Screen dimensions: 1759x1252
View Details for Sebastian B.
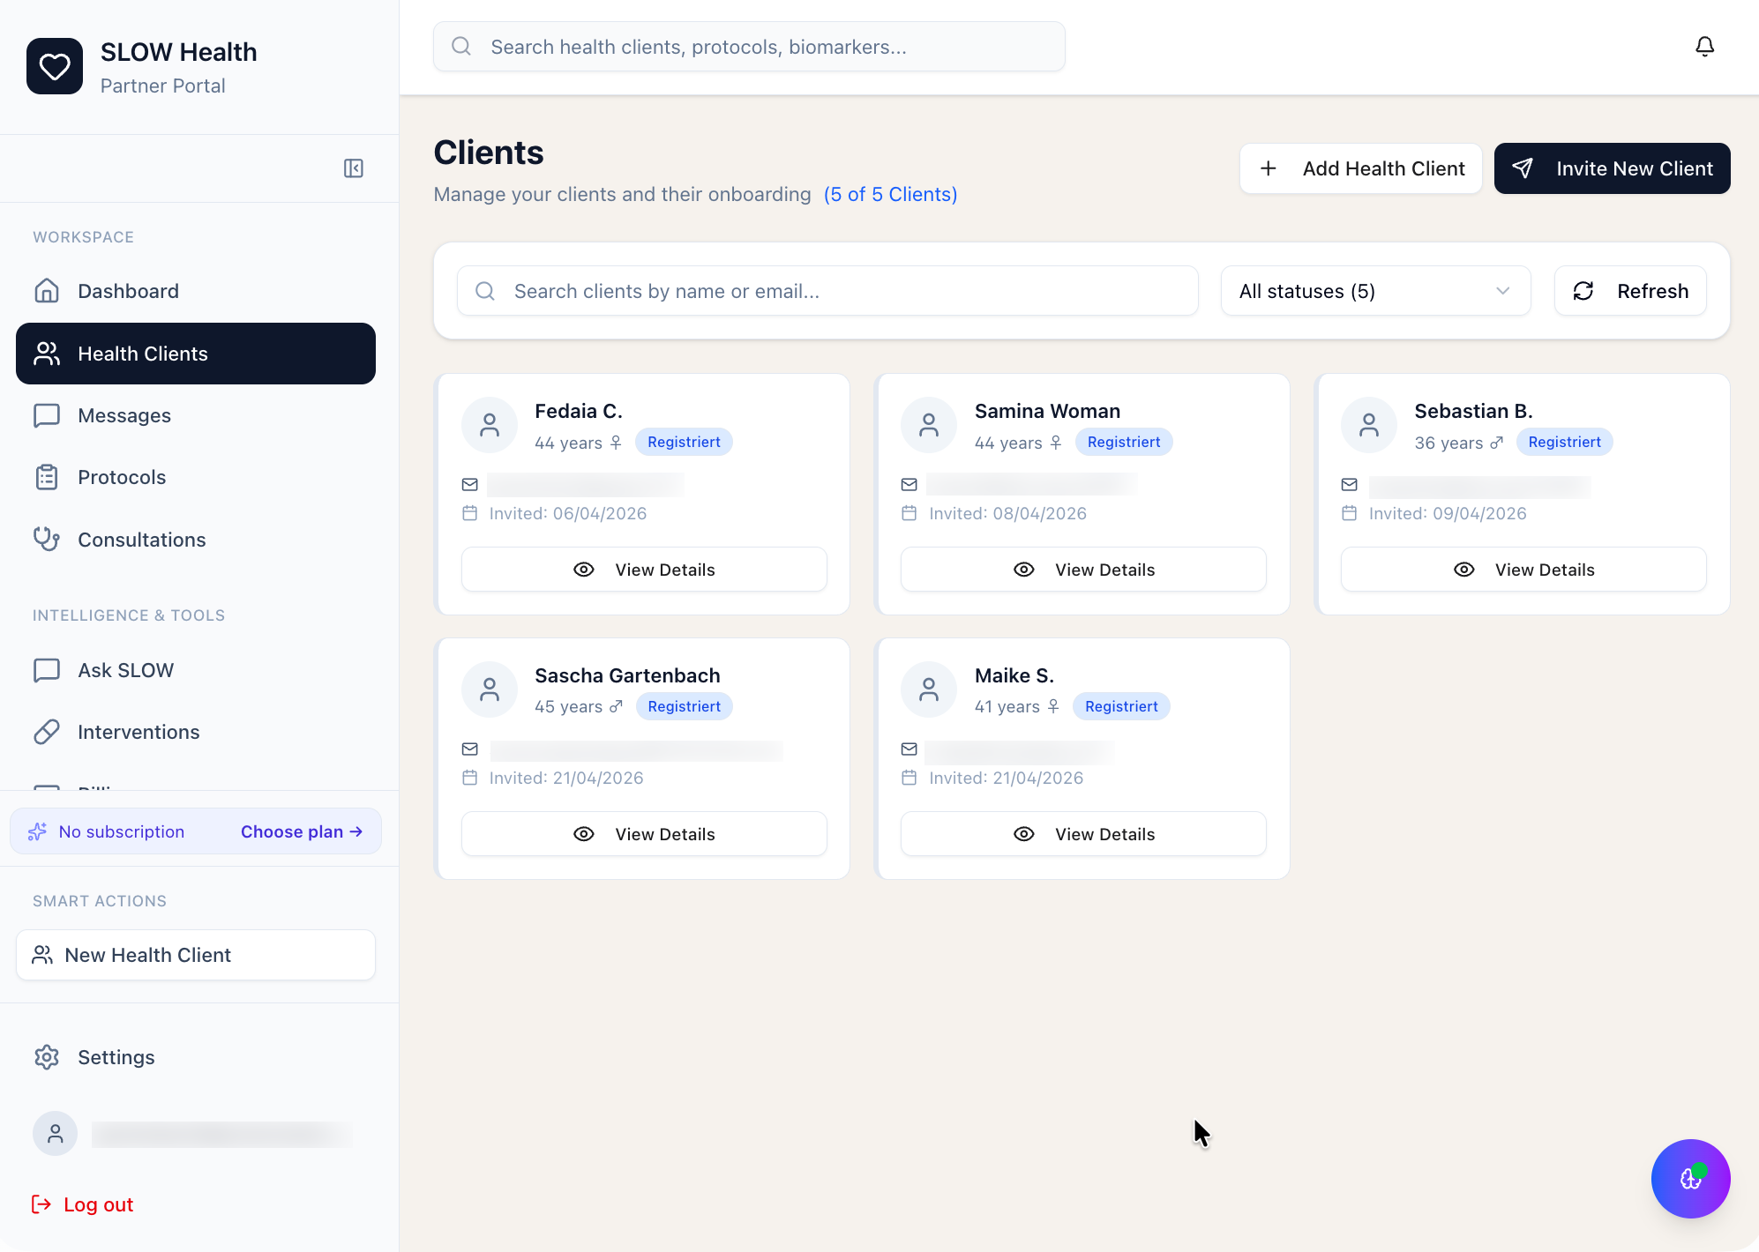(1523, 570)
